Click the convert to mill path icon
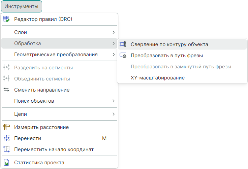Image resolution: width=248 pixels, height=169 pixels. (x=123, y=56)
